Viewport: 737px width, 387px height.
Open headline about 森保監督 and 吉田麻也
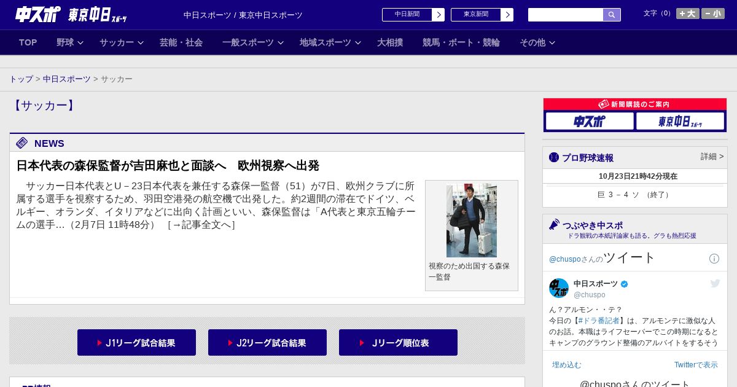[168, 165]
